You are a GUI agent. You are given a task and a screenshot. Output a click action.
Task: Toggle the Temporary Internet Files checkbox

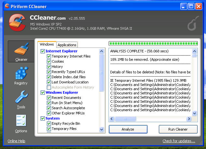point(49,56)
